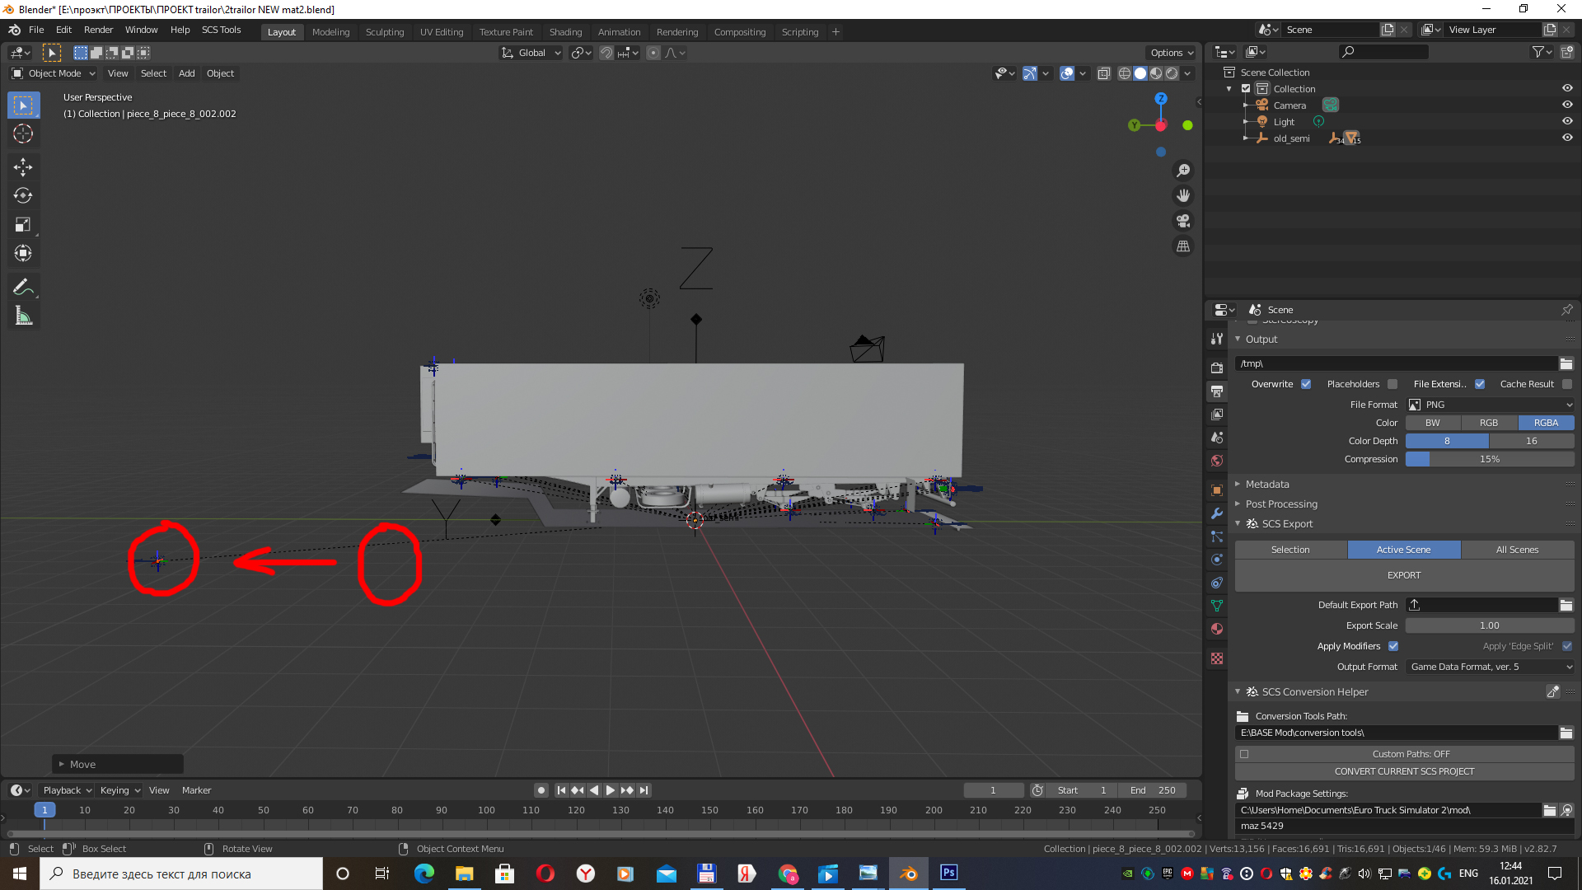This screenshot has height=890, width=1582.
Task: Expand the Post Processing panel
Action: [x=1280, y=504]
